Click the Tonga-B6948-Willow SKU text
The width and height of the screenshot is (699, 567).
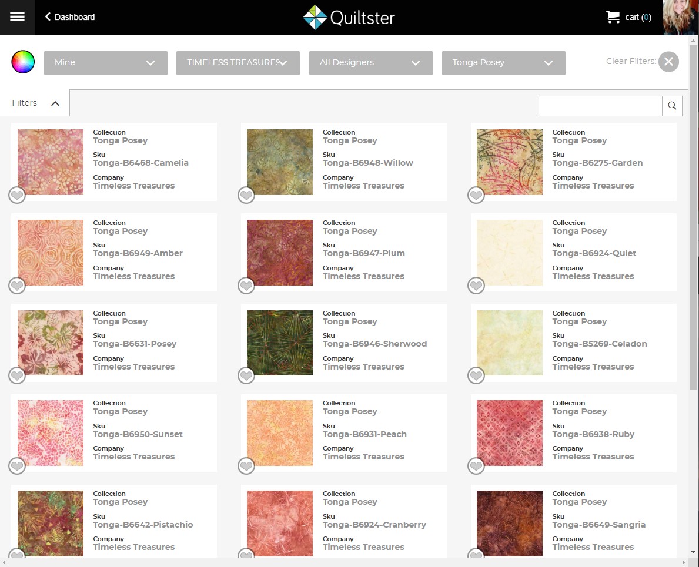click(x=368, y=163)
